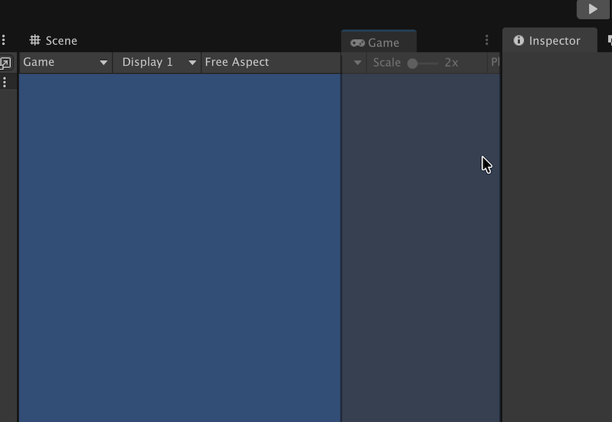Image resolution: width=612 pixels, height=422 pixels.
Task: Click the Scale label in the Game toolbar
Action: point(386,63)
